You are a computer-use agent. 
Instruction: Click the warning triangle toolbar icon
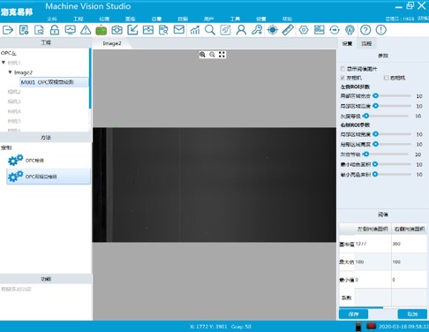(x=86, y=30)
